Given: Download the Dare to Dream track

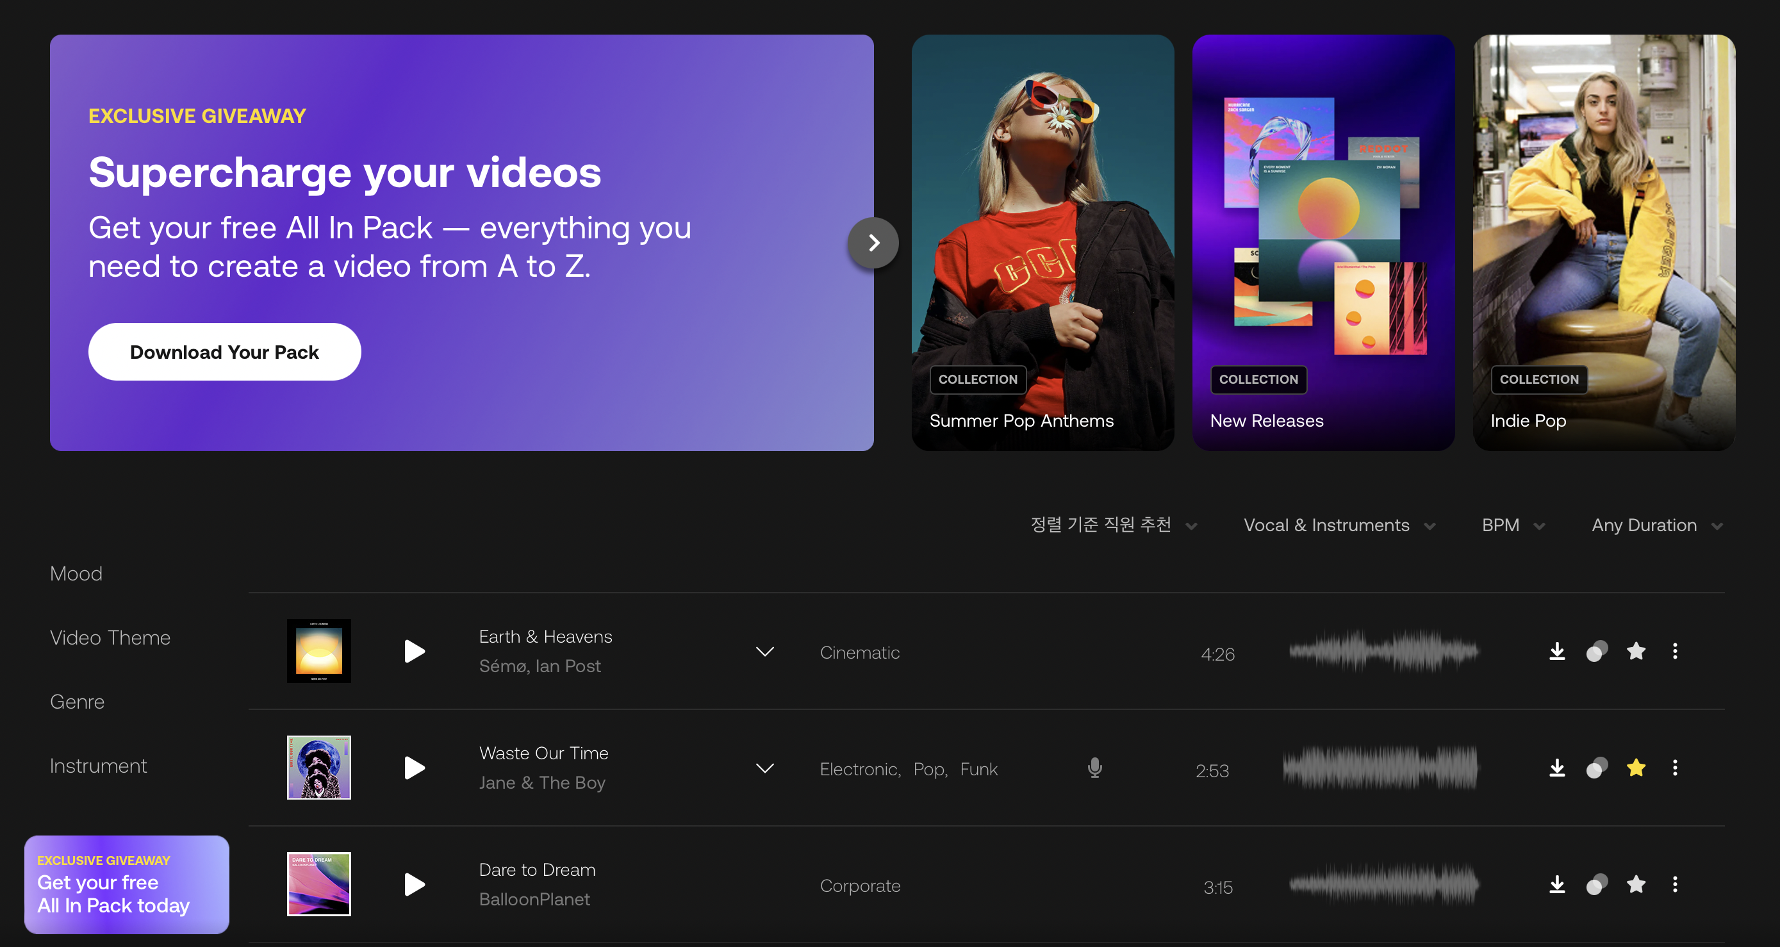Looking at the screenshot, I should point(1556,885).
